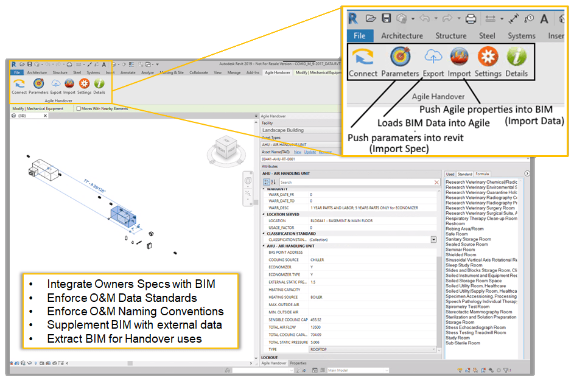Switch to the Used tab
574x381 pixels.
tap(450, 174)
